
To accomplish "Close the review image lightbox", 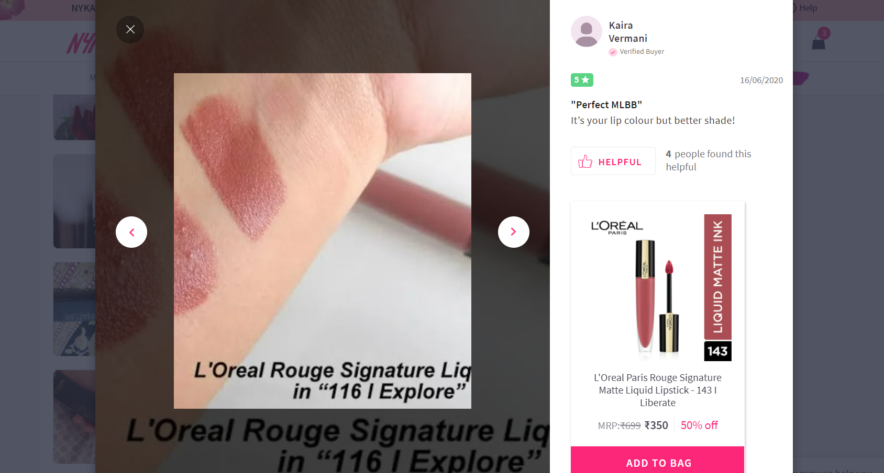I will pos(130,29).
